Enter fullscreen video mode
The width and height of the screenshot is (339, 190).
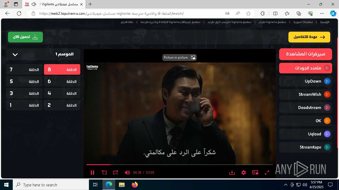click(x=267, y=173)
